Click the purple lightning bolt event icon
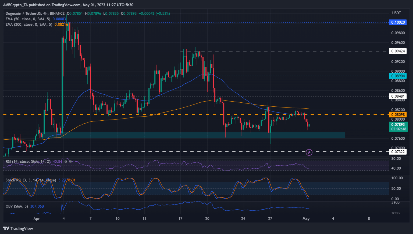413x234 pixels. coord(309,152)
